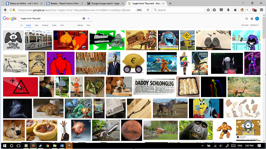The image size is (266, 149).
Task: Select the Images results tab
Action: tap(28, 25)
